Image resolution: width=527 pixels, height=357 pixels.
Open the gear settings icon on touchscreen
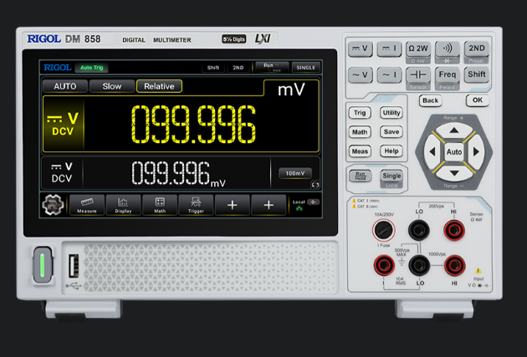(53, 205)
